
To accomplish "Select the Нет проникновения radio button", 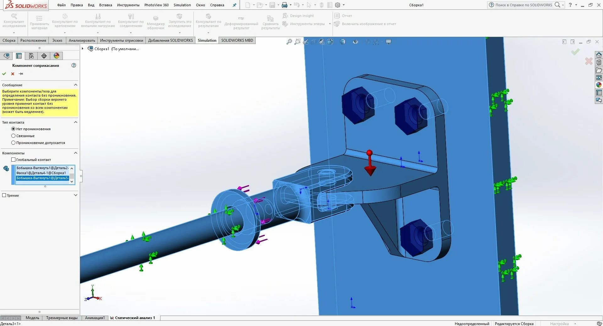I will coord(13,129).
